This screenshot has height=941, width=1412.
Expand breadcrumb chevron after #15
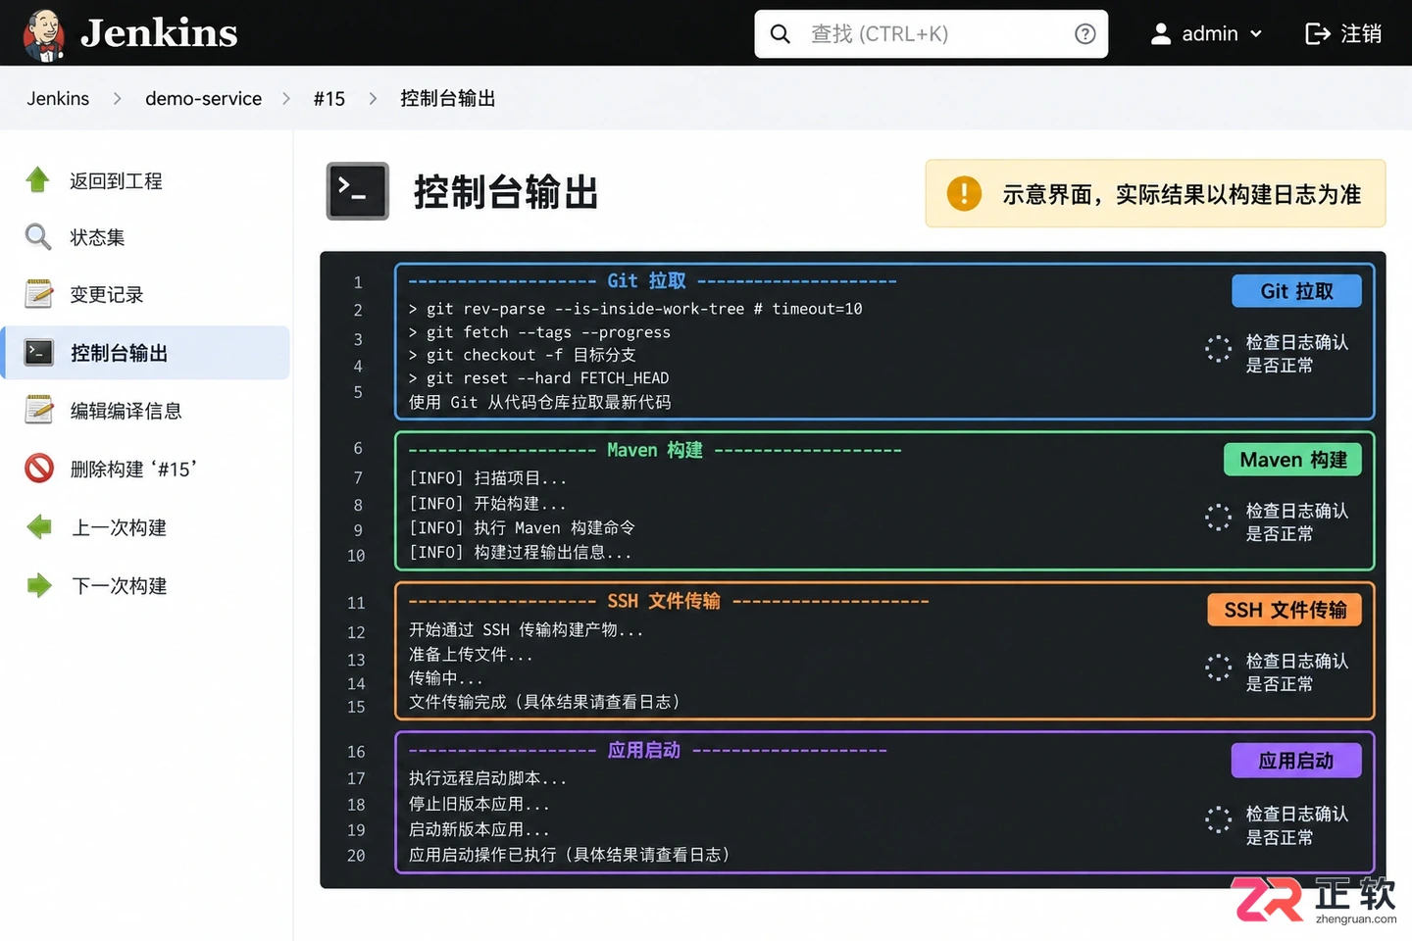tap(373, 99)
